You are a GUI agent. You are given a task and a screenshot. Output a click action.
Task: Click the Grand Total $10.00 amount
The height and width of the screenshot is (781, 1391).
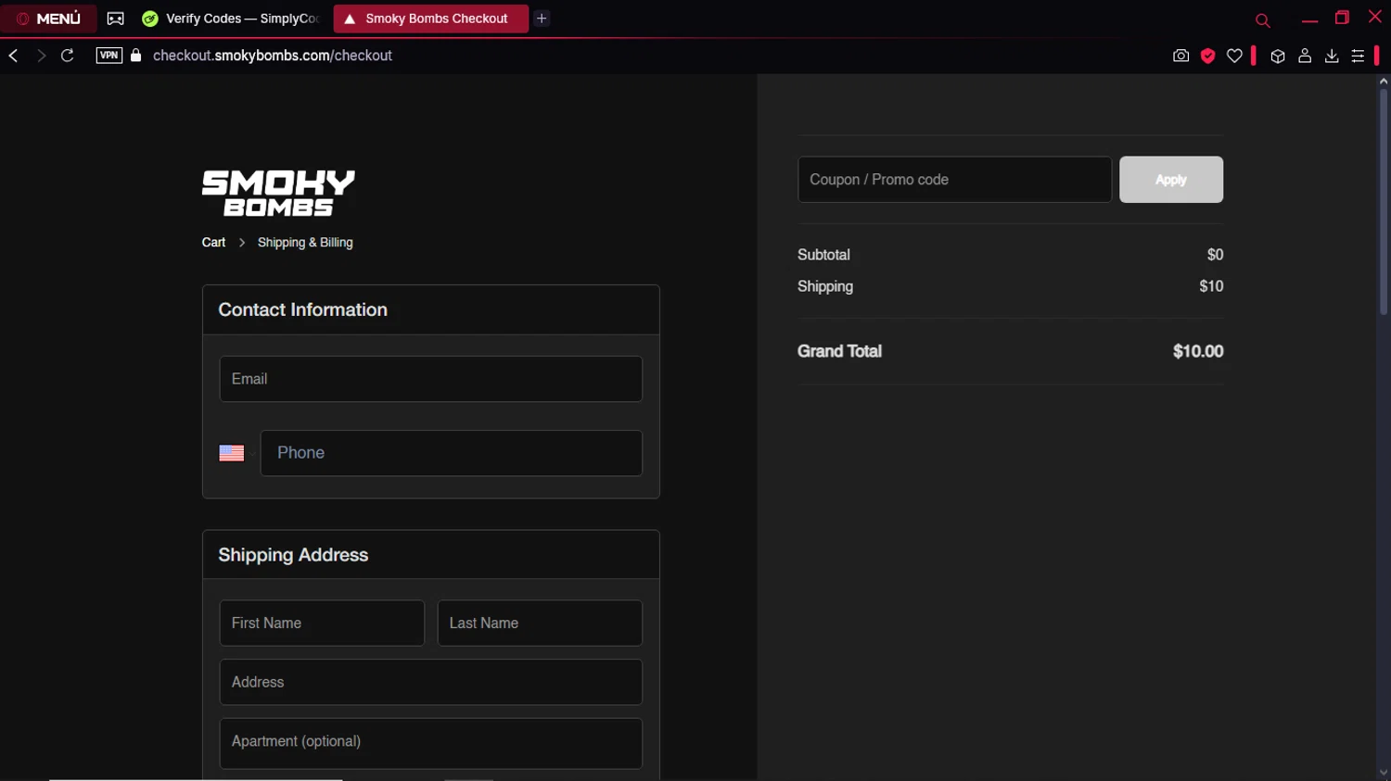[x=1198, y=351]
